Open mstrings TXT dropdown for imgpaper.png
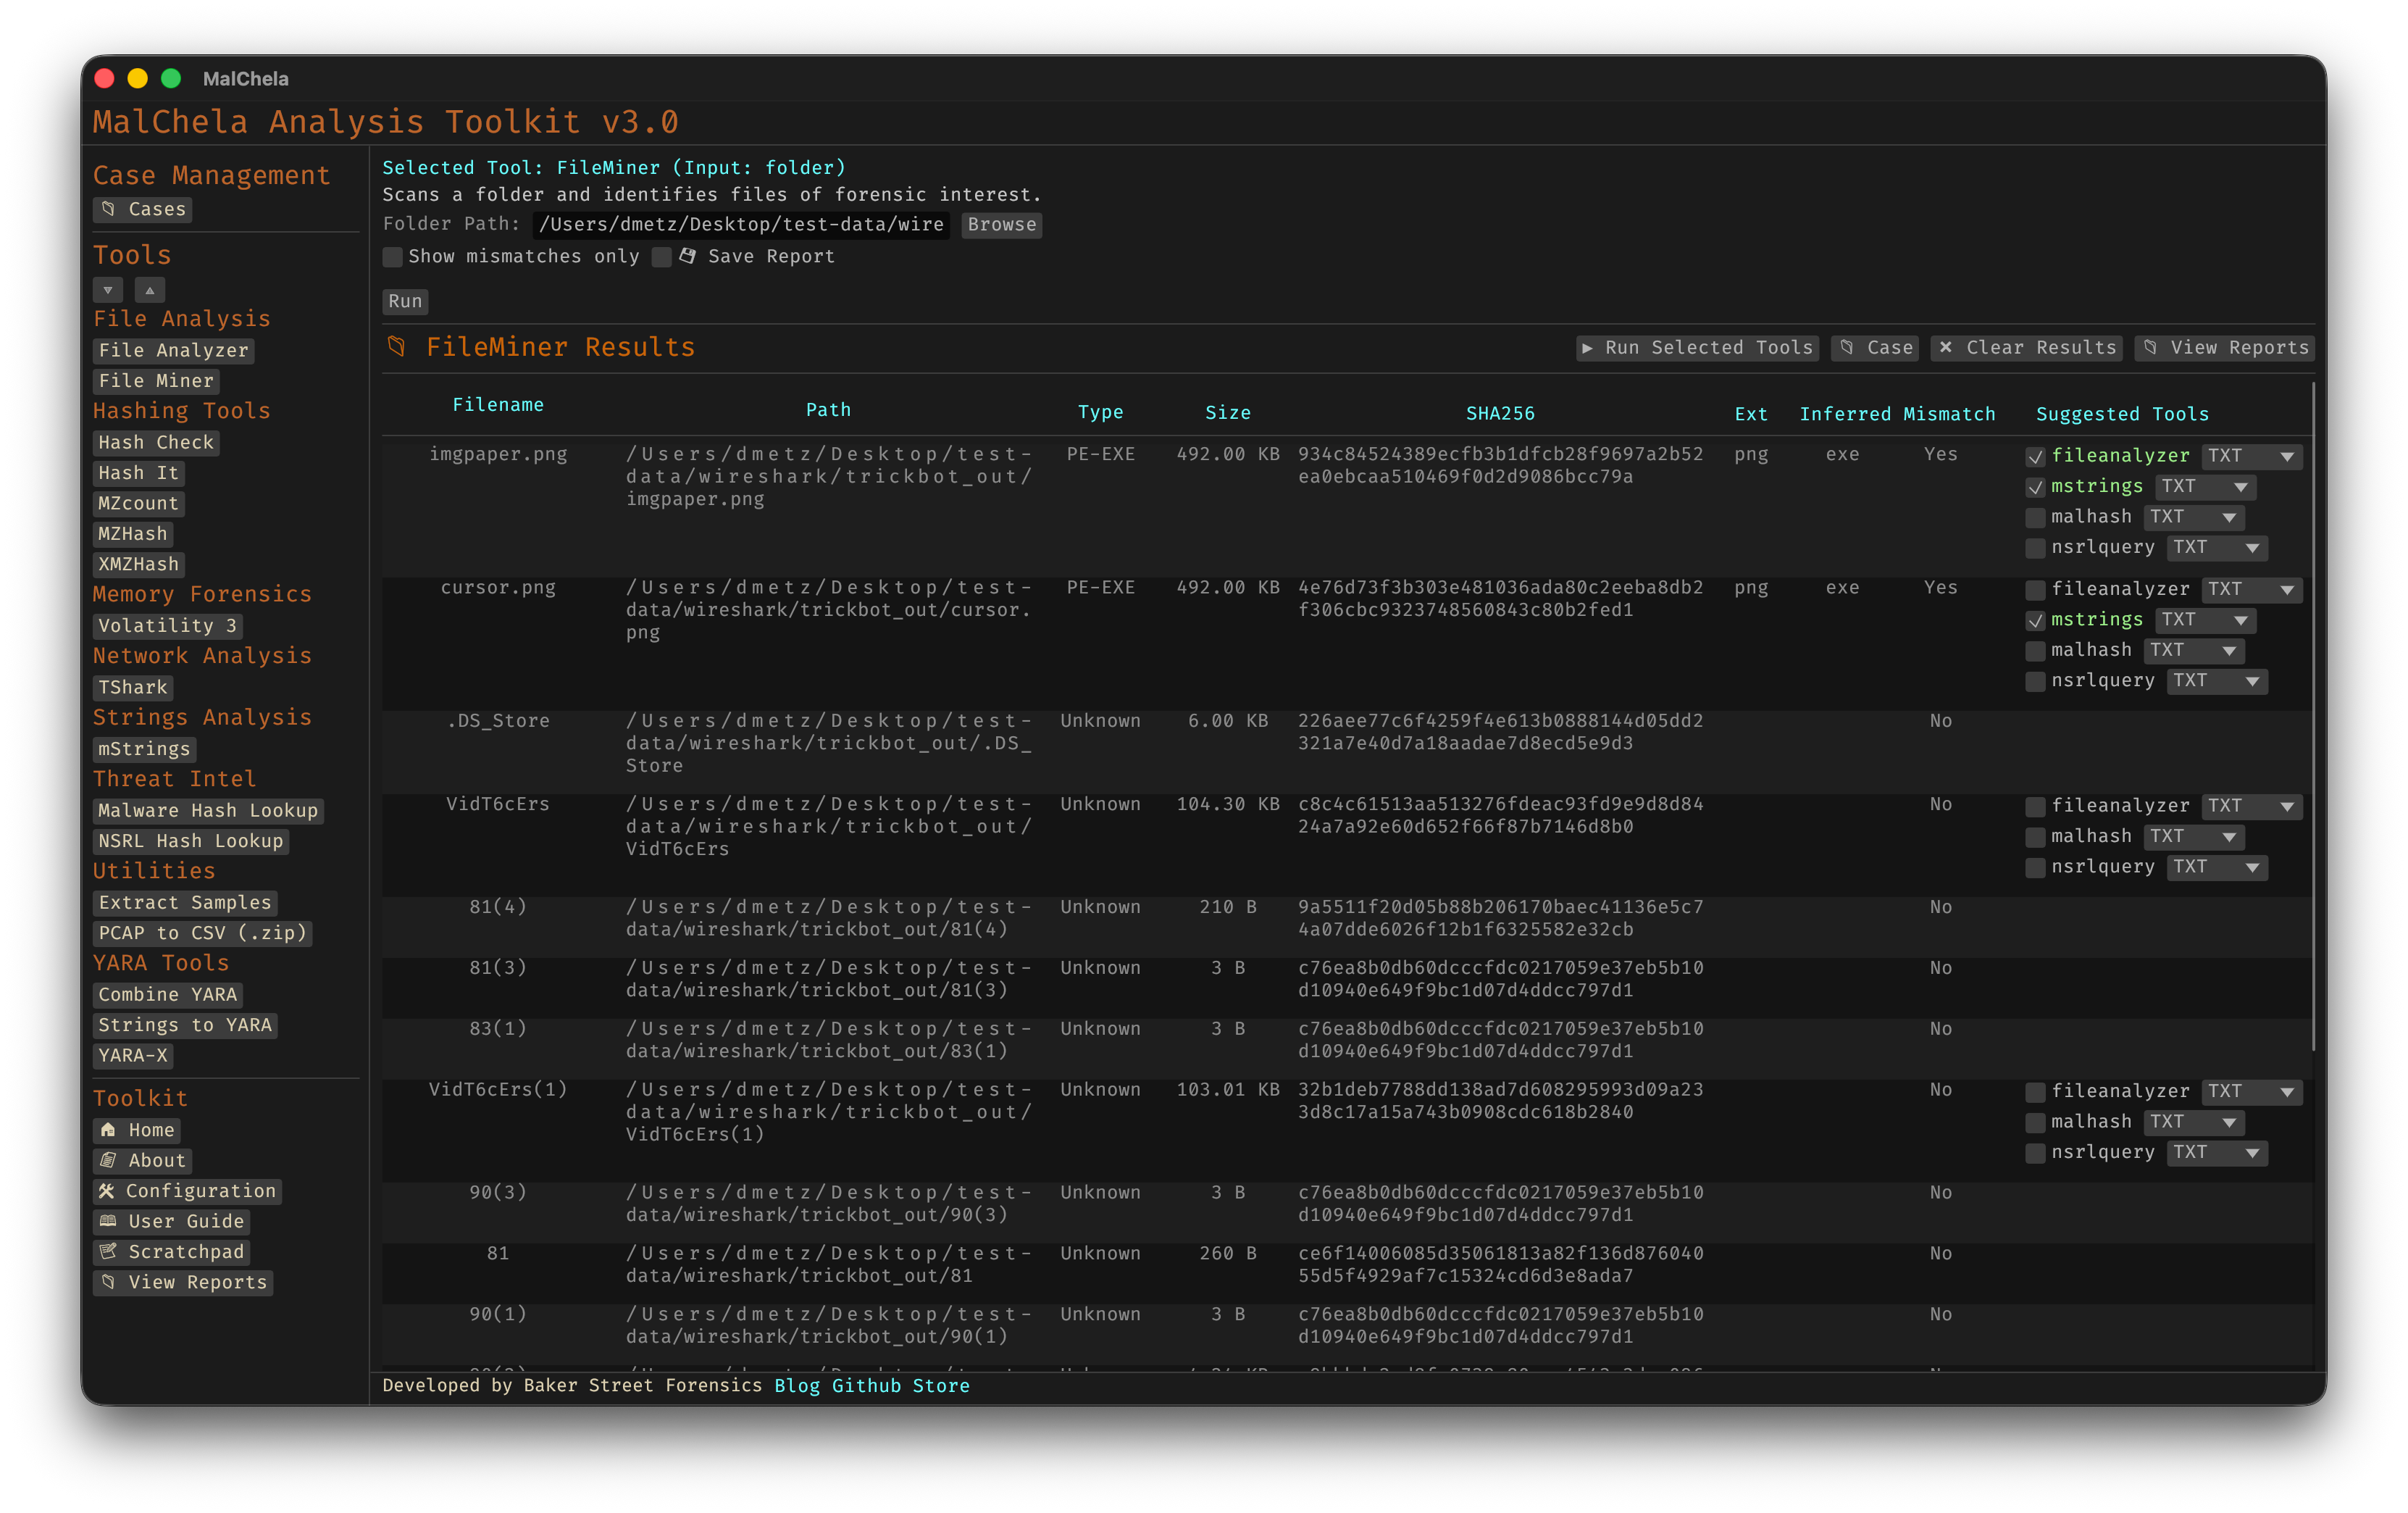The height and width of the screenshot is (1513, 2408). pos(2206,486)
